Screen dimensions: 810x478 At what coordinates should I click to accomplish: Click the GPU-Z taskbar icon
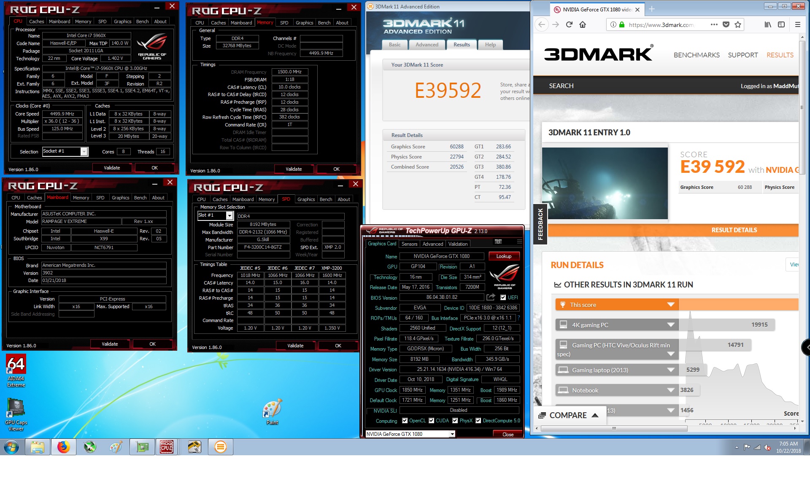click(142, 447)
